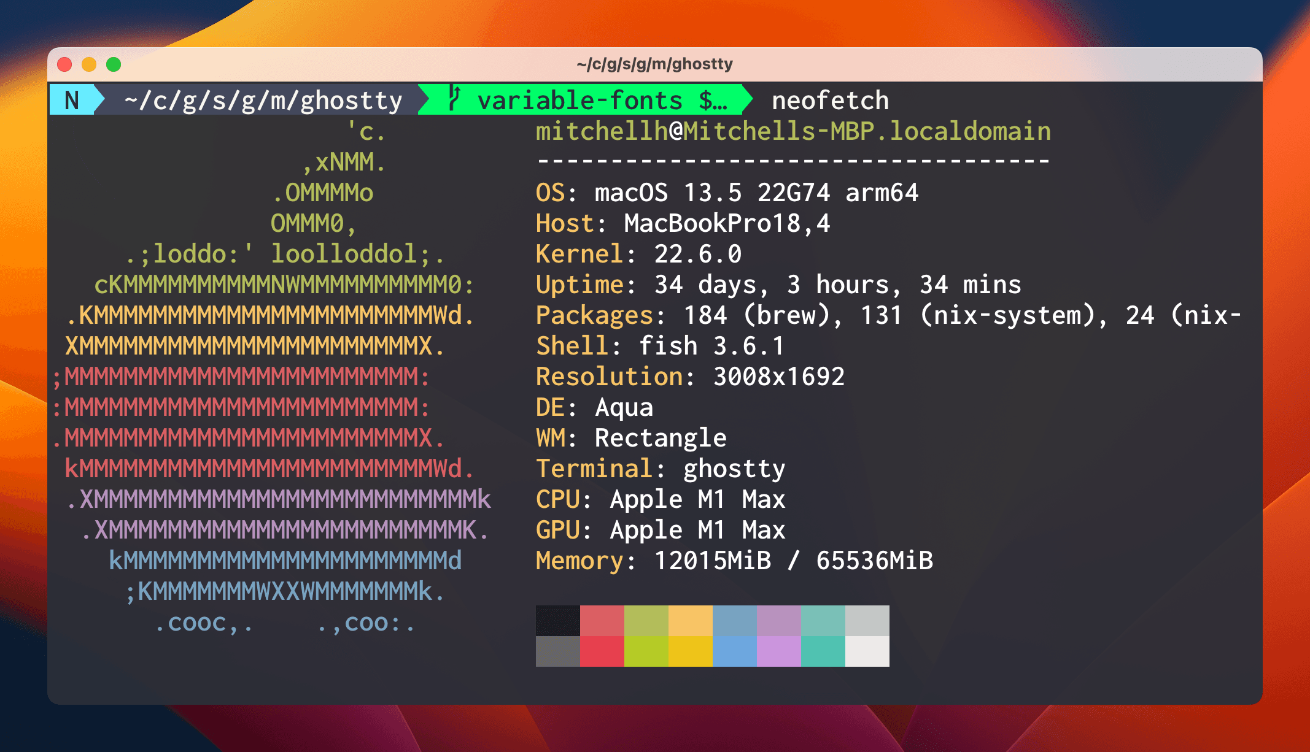Click the window title ~/c/g/s/g/m/ghostty
Image resolution: width=1310 pixels, height=752 pixels.
655,64
